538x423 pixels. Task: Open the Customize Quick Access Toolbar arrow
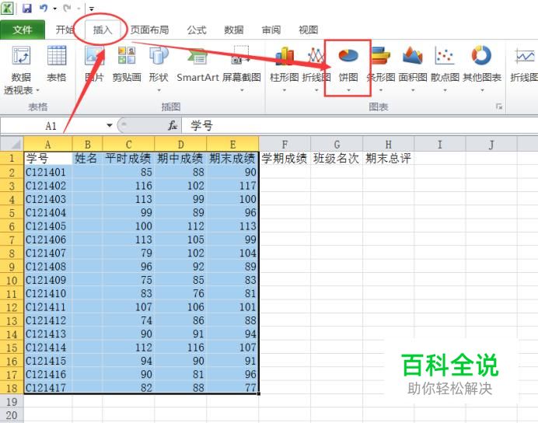pyautogui.click(x=92, y=9)
